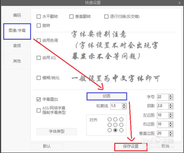Open the 幼圆 font selector button
184x153 pixels.
pos(107,96)
